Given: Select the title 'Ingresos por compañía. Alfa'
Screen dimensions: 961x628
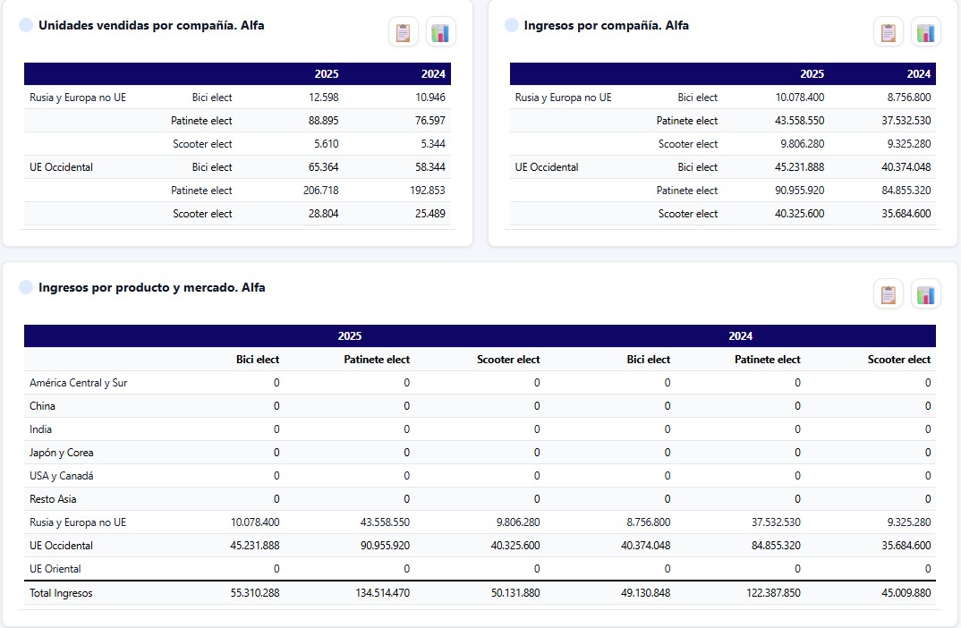Looking at the screenshot, I should point(606,25).
